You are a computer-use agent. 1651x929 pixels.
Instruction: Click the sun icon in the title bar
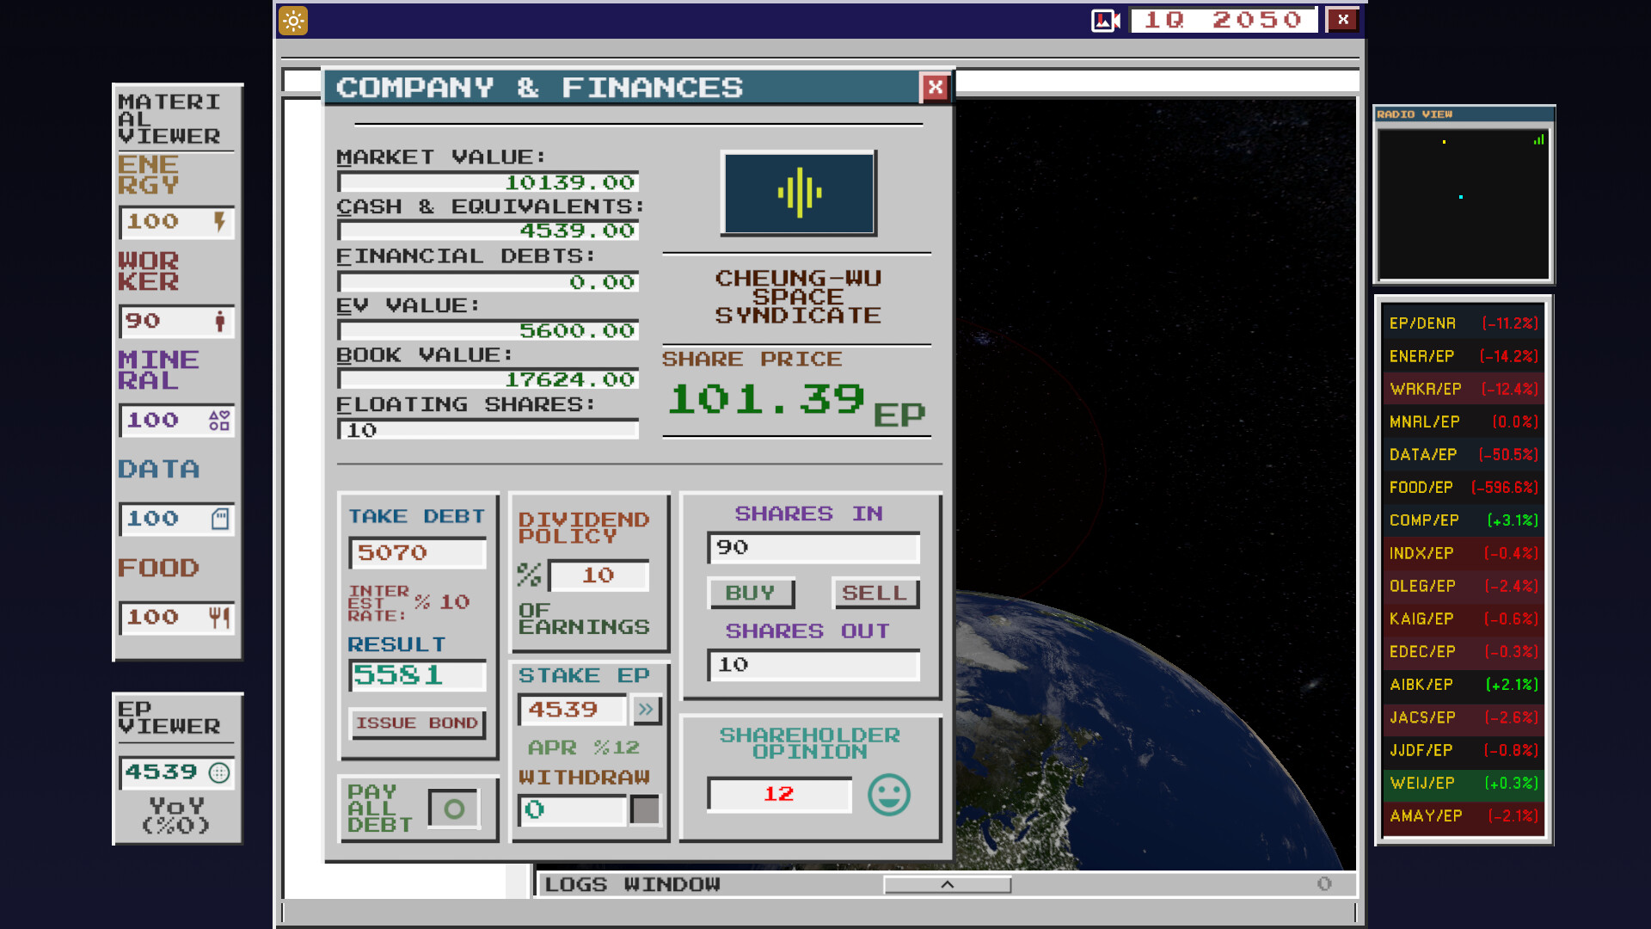coord(292,21)
